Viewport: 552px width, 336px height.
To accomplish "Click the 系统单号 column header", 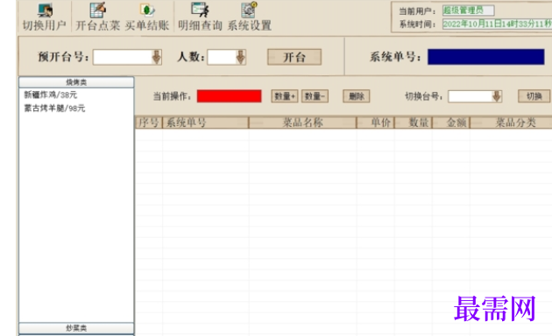I will point(206,122).
